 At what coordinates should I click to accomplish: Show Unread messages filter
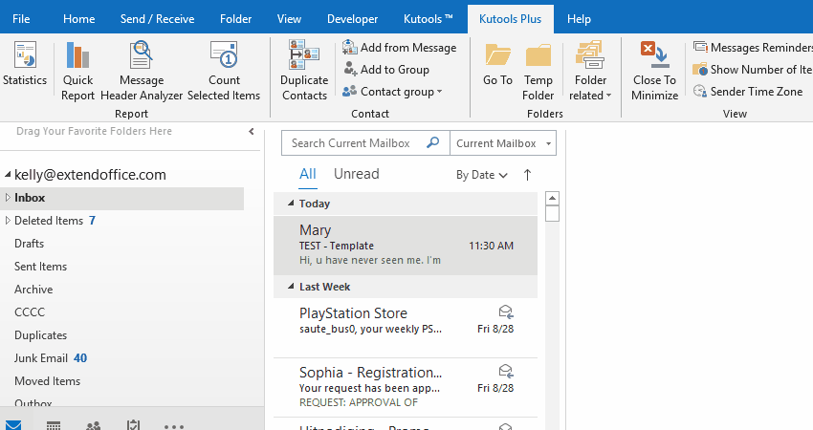coord(356,174)
